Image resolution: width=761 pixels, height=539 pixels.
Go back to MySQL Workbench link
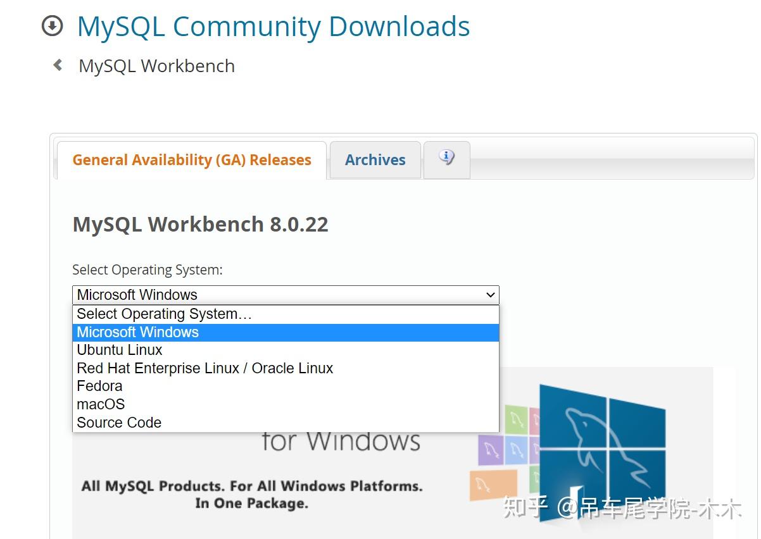click(x=156, y=66)
